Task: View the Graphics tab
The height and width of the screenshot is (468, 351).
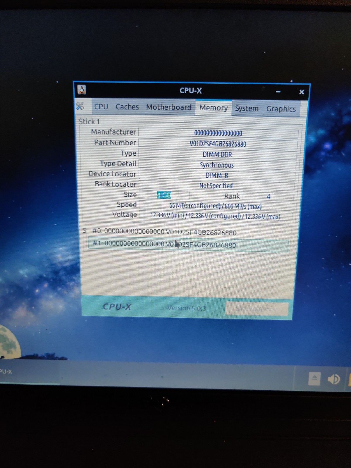Action: [281, 109]
